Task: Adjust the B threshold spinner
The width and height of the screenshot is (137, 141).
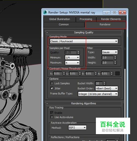Action: pyautogui.click(x=96, y=73)
